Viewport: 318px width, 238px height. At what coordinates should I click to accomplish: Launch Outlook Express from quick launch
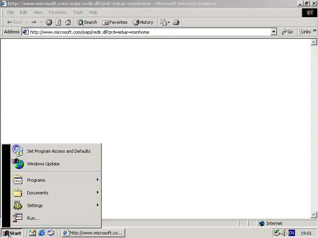pyautogui.click(x=51, y=233)
